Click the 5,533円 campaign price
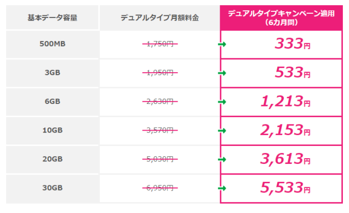 click(x=285, y=189)
